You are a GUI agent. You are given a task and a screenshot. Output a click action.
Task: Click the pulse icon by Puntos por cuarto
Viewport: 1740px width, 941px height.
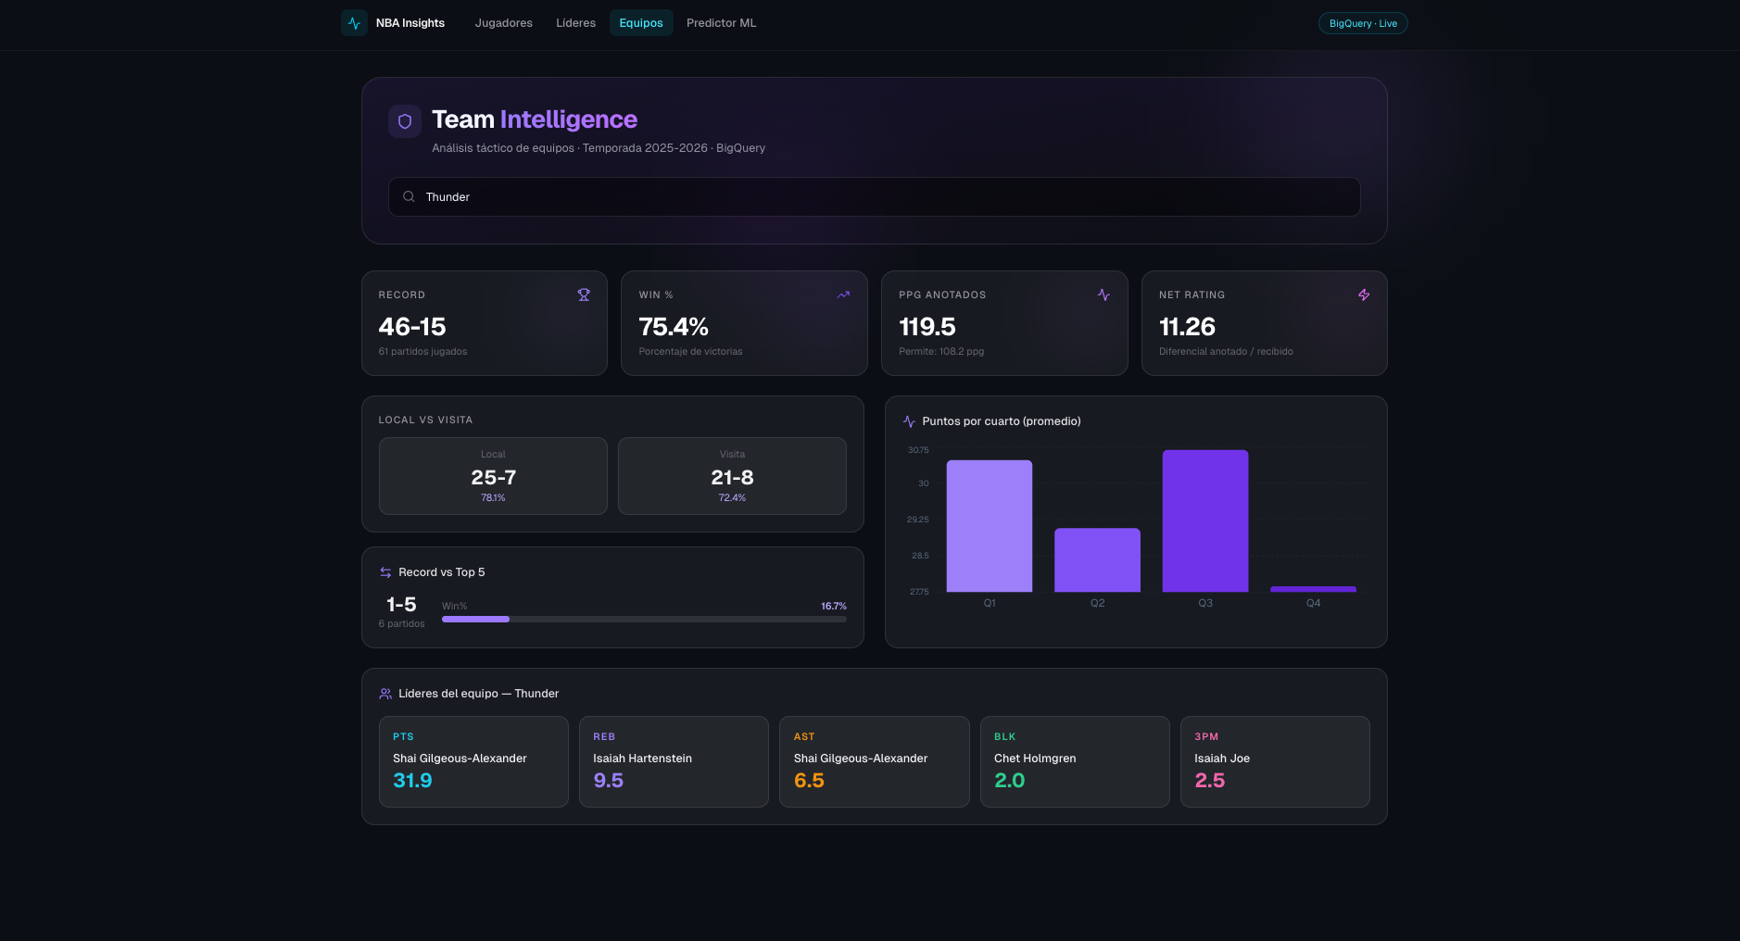[909, 421]
